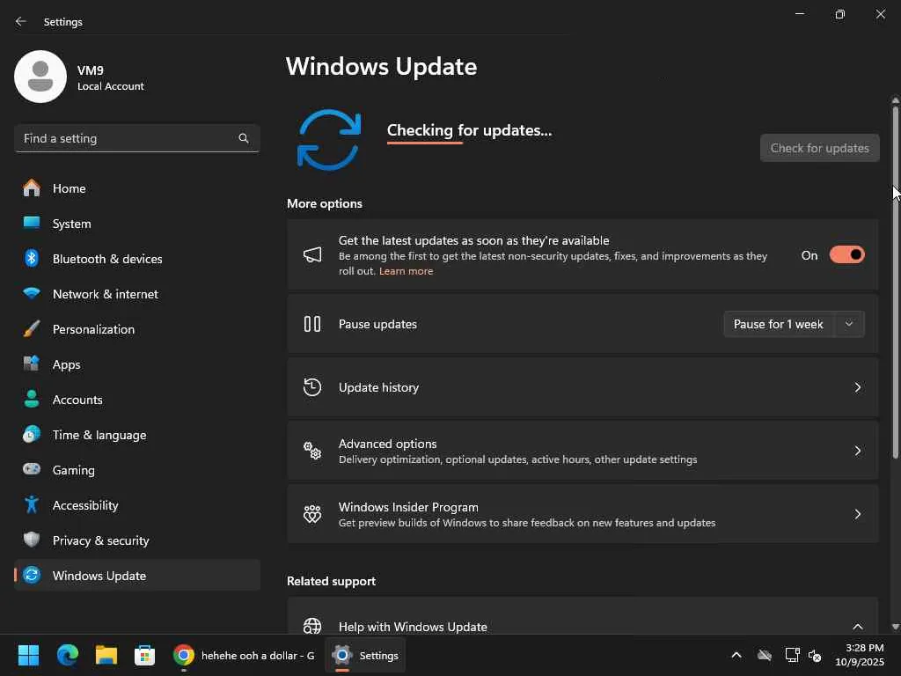The image size is (901, 676).
Task: Click the Apps icon in sidebar
Action: point(32,364)
